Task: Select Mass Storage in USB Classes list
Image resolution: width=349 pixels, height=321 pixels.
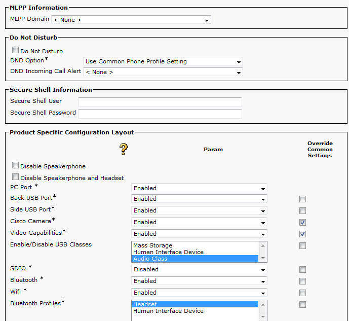Action: (153, 245)
